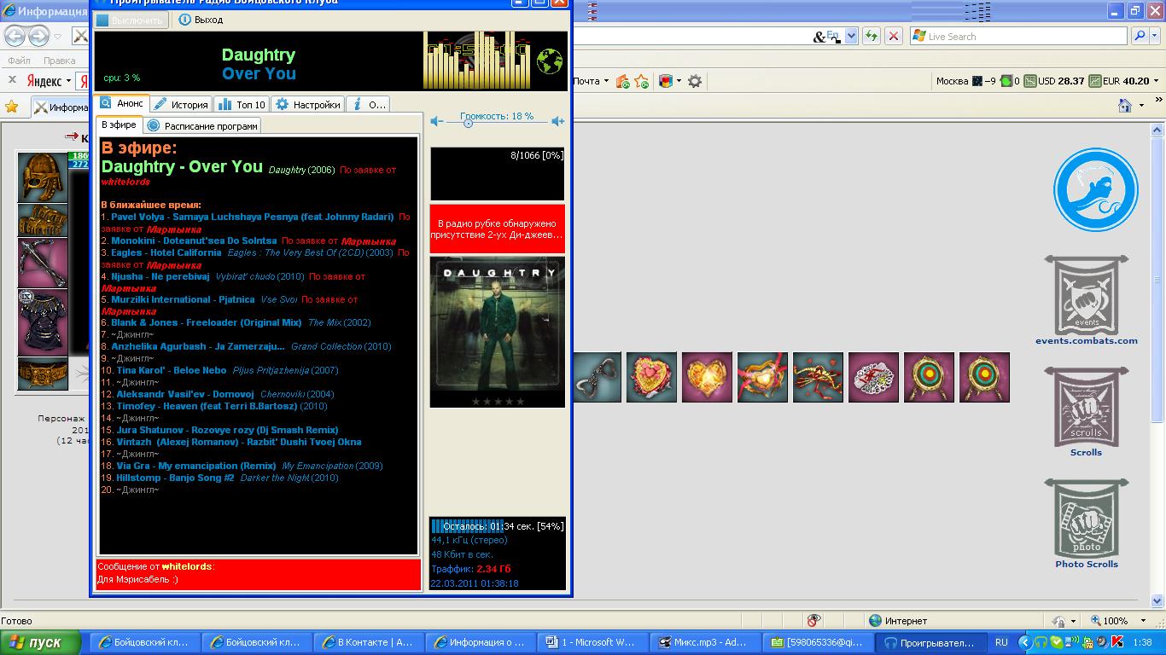This screenshot has height=655, width=1166.
Task: Click the Осталось track progress bar
Action: tap(498, 526)
